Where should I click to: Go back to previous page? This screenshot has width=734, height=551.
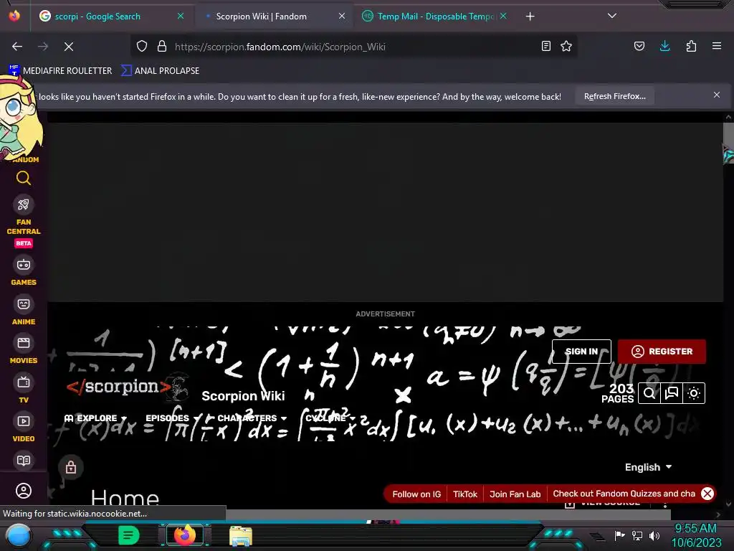click(x=17, y=47)
